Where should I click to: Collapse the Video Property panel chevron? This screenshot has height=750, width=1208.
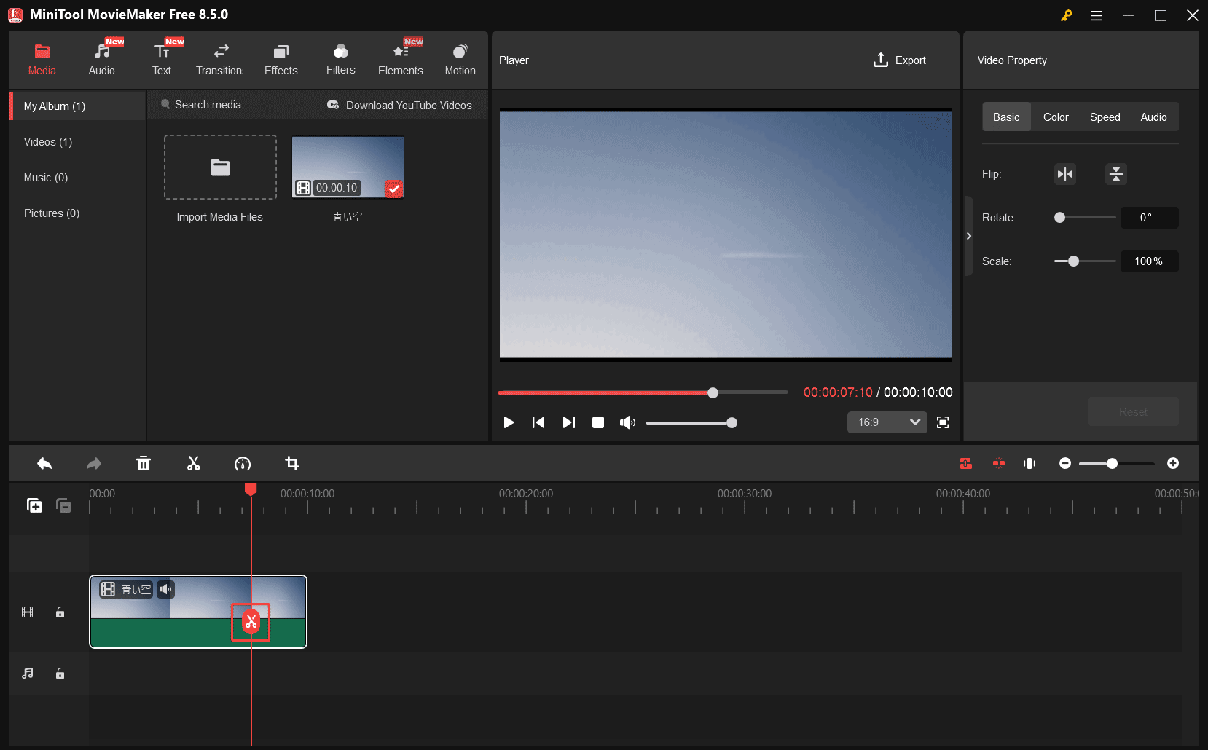coord(969,236)
